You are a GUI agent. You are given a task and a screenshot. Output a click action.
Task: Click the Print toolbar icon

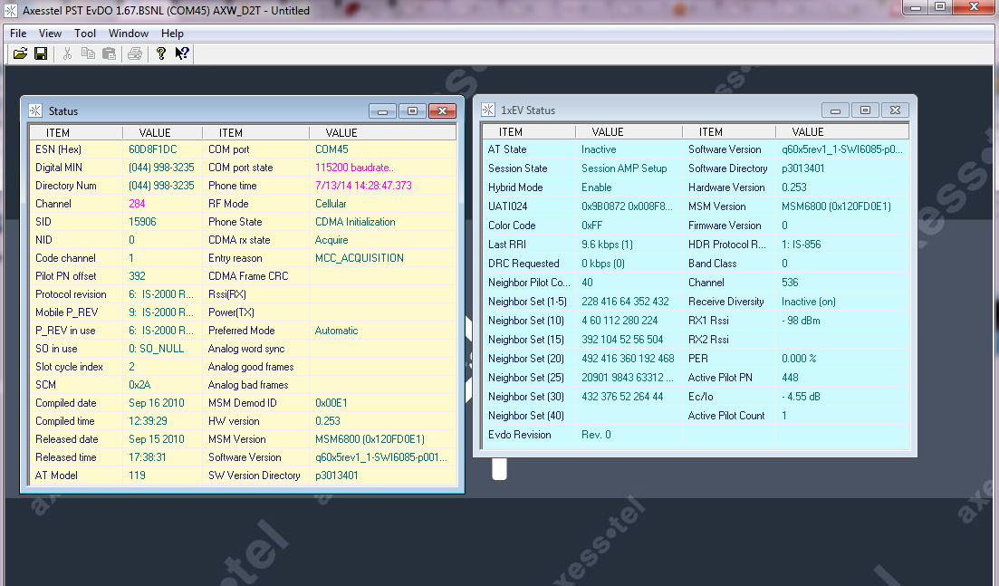click(x=134, y=53)
